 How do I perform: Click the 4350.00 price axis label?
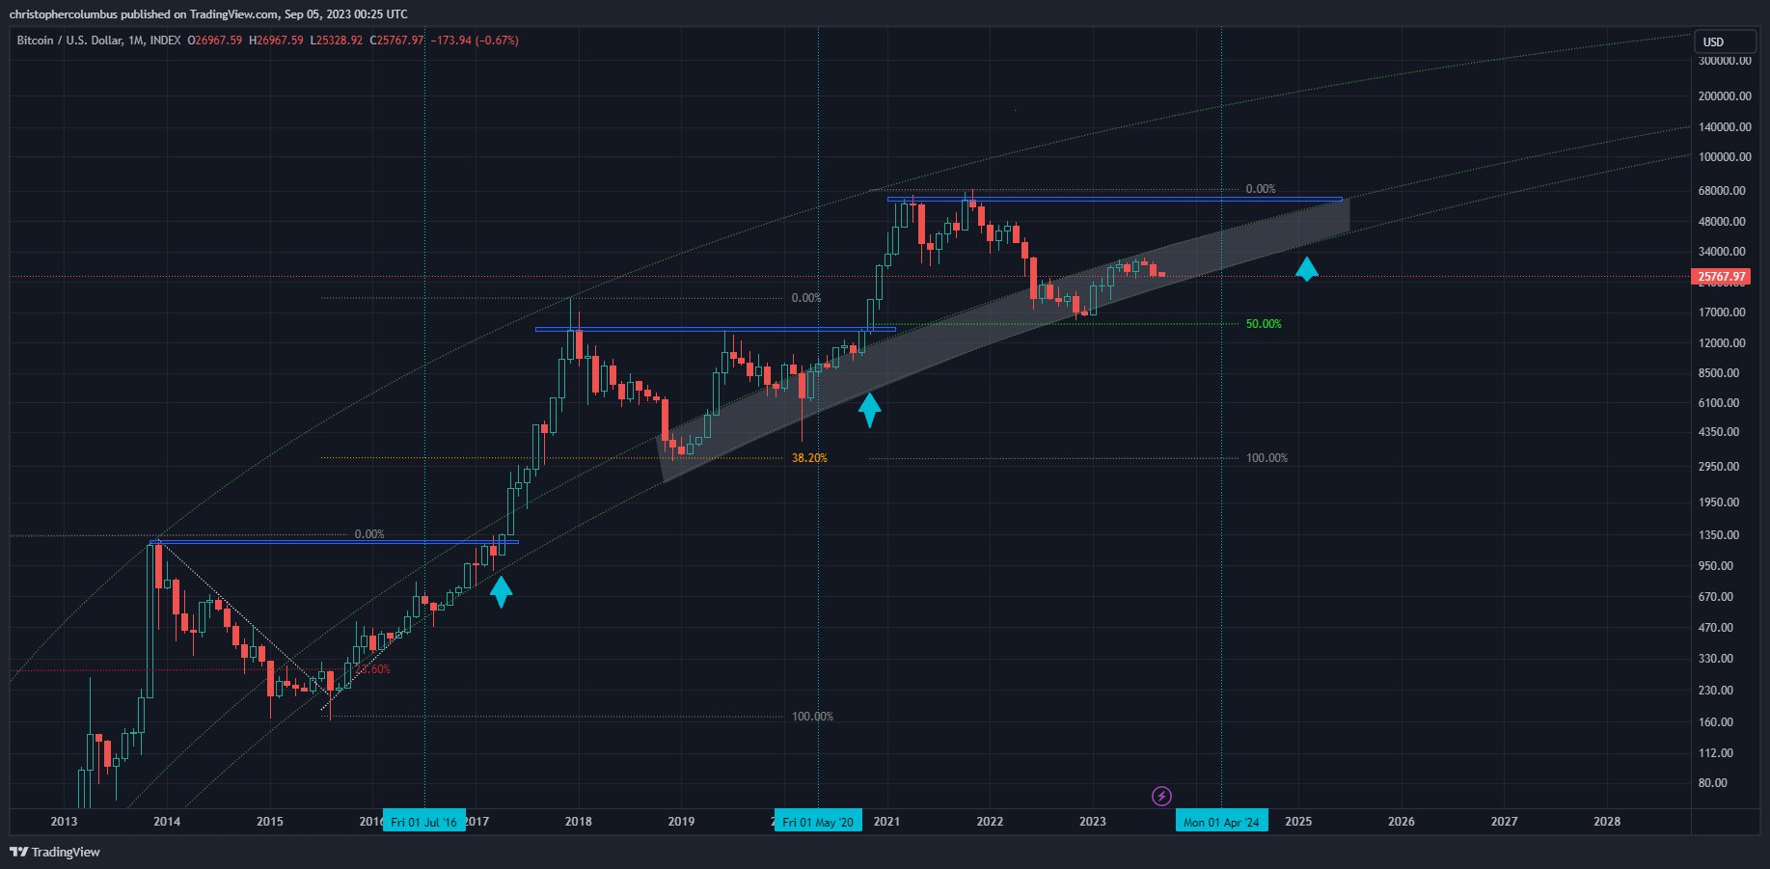(x=1719, y=432)
